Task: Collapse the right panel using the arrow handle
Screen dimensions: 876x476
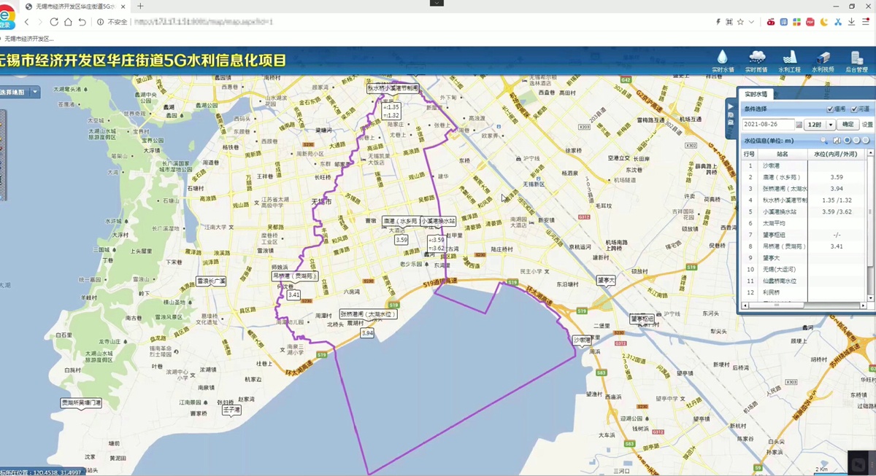Action: click(730, 106)
